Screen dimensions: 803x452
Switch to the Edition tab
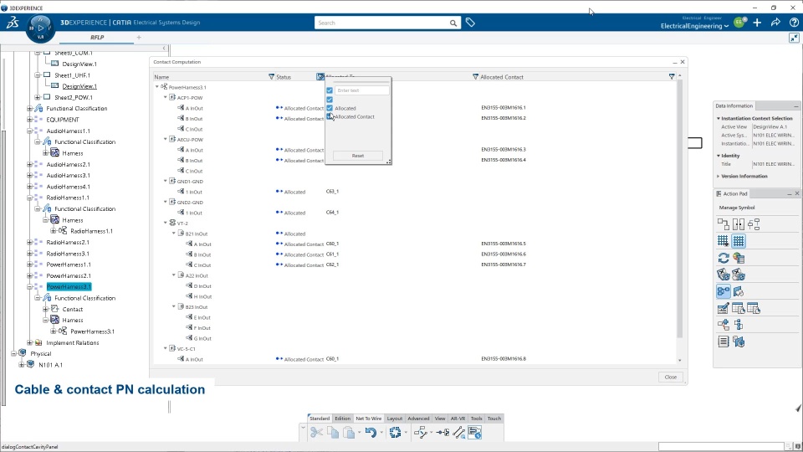point(343,419)
